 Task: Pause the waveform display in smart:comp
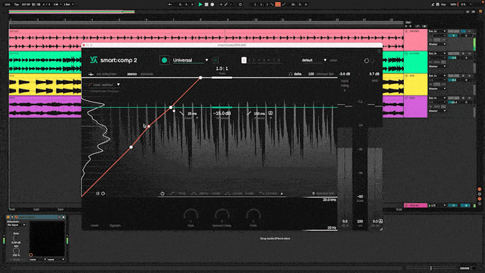click(x=98, y=193)
